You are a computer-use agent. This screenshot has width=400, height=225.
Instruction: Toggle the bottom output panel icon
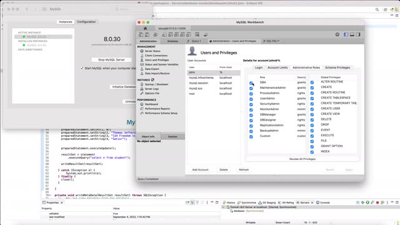coord(352,34)
